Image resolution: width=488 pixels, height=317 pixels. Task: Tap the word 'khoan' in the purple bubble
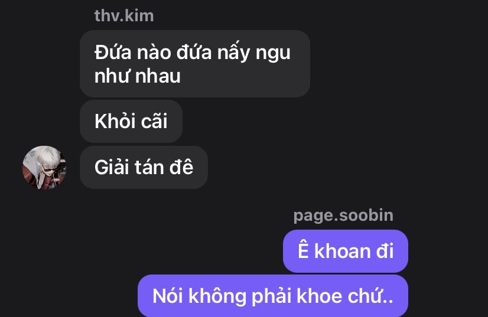342,251
